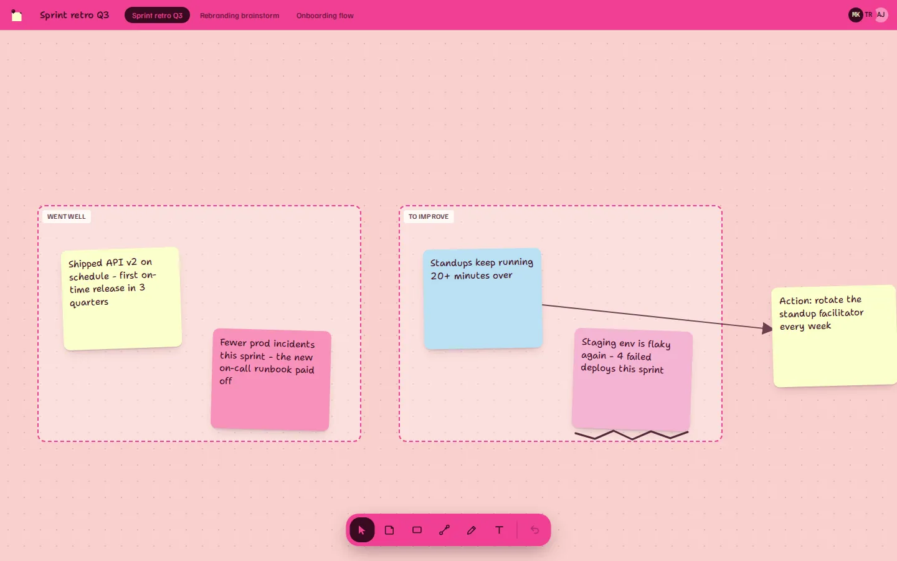
Task: Select the Fewer prod incidents sticky note
Action: tap(271, 380)
